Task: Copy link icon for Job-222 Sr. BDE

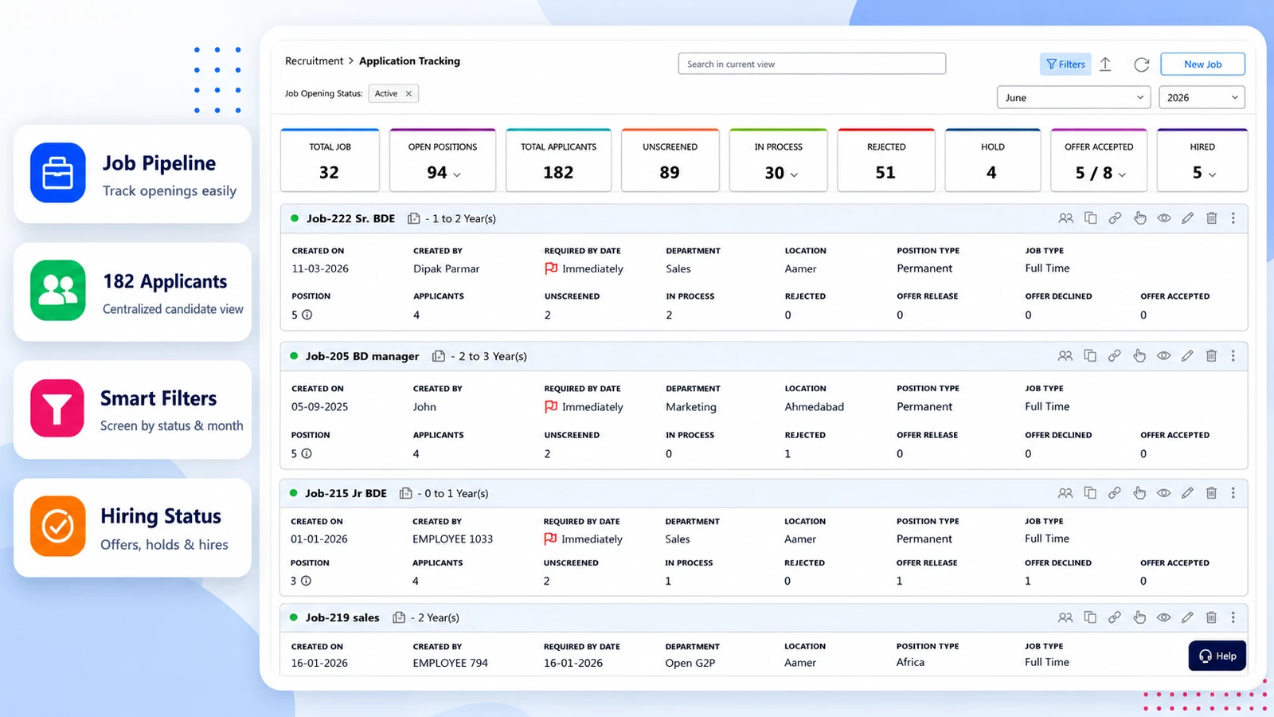Action: [1115, 218]
